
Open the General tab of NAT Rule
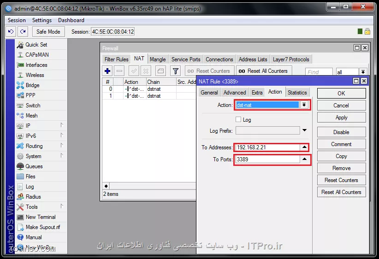point(209,93)
